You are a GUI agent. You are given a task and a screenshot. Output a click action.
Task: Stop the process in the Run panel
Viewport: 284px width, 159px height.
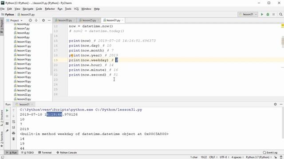point(7,116)
